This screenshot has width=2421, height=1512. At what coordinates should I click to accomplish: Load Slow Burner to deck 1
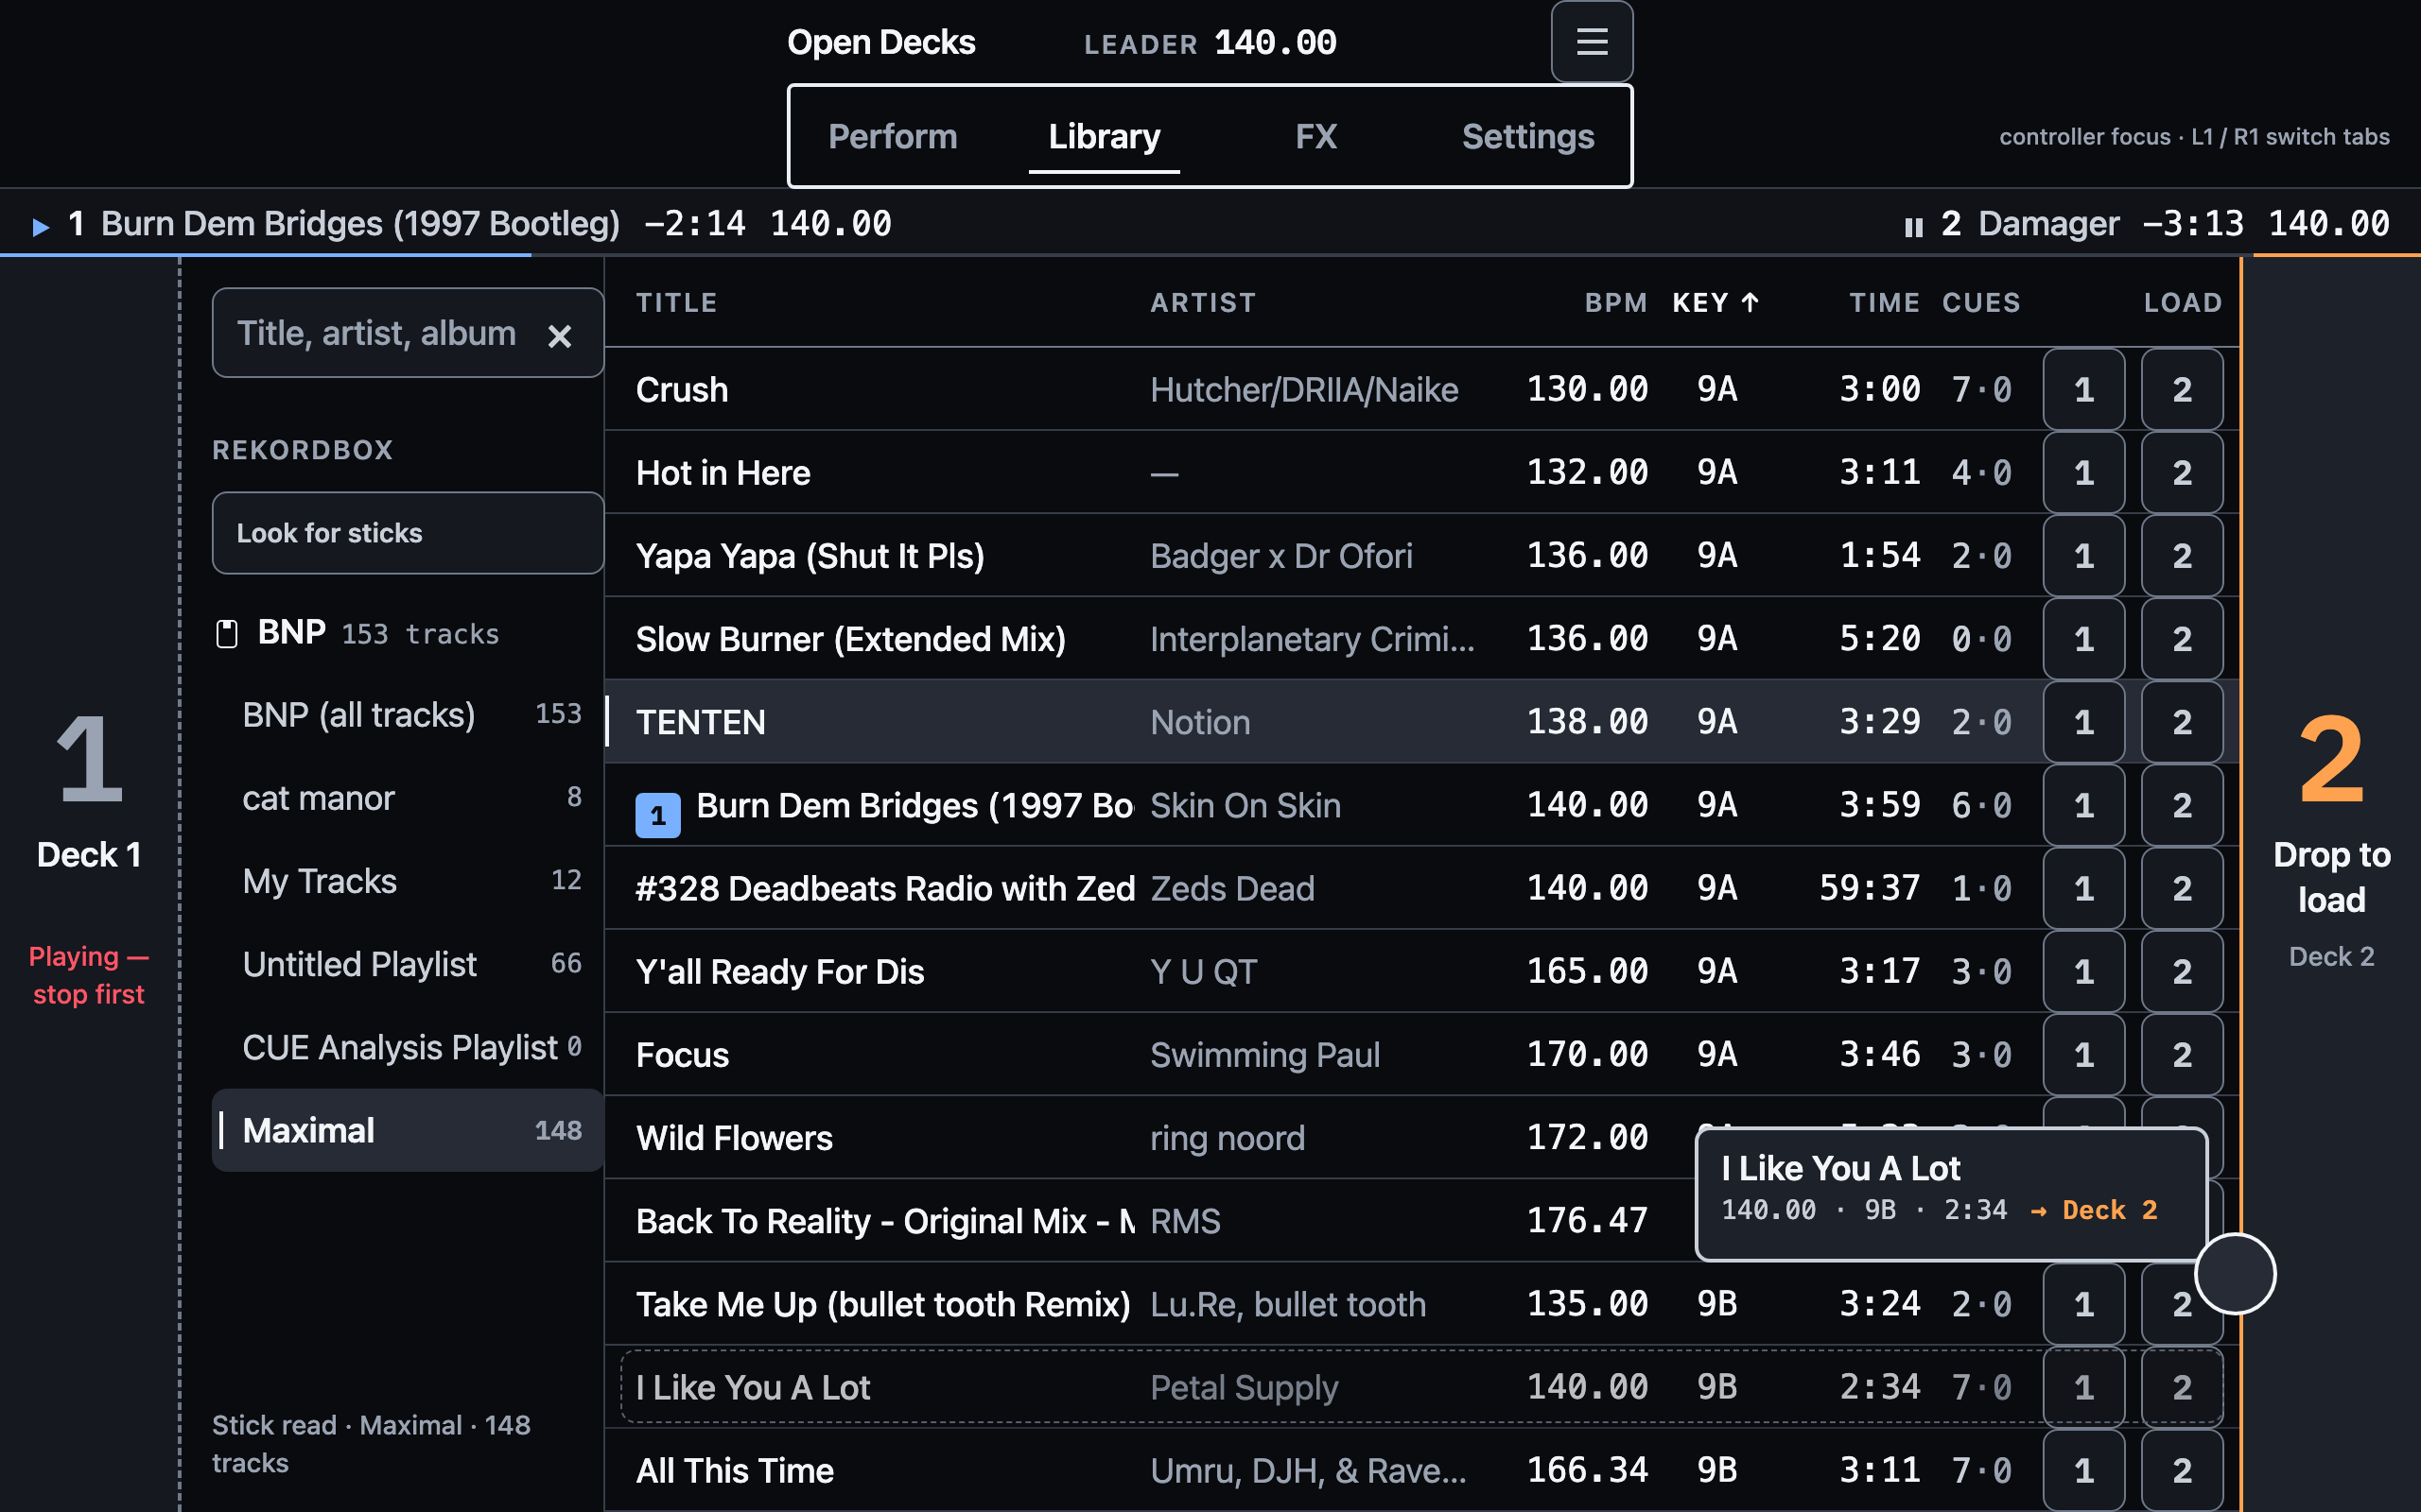point(2084,638)
